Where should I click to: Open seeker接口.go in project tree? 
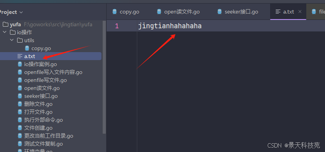click(41, 96)
